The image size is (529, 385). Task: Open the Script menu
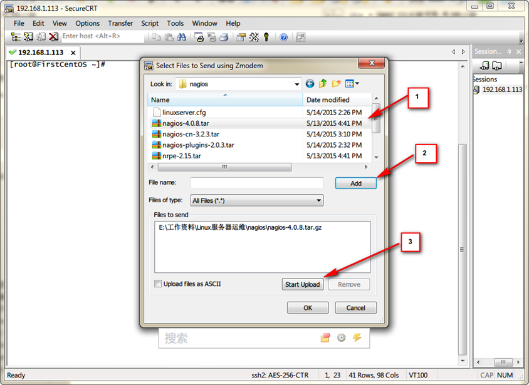click(150, 23)
